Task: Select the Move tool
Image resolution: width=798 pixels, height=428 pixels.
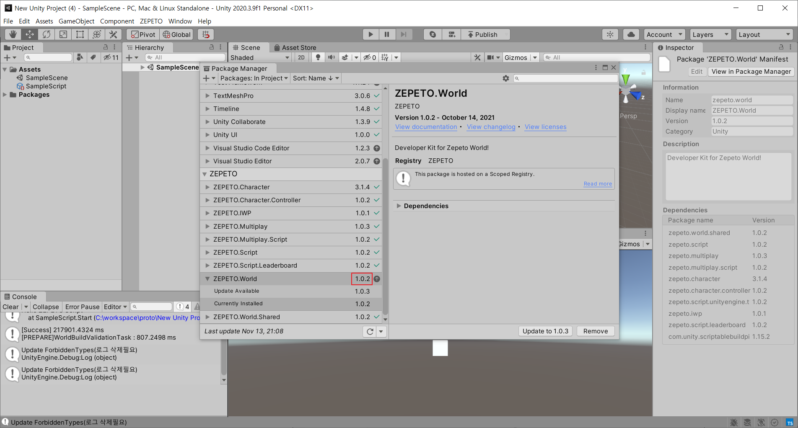Action: click(30, 34)
